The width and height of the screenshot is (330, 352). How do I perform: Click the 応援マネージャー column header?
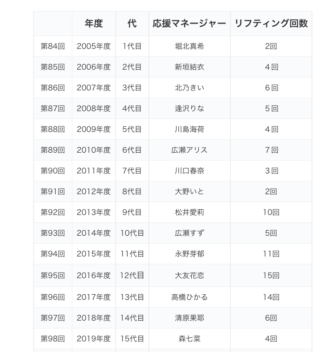click(189, 24)
